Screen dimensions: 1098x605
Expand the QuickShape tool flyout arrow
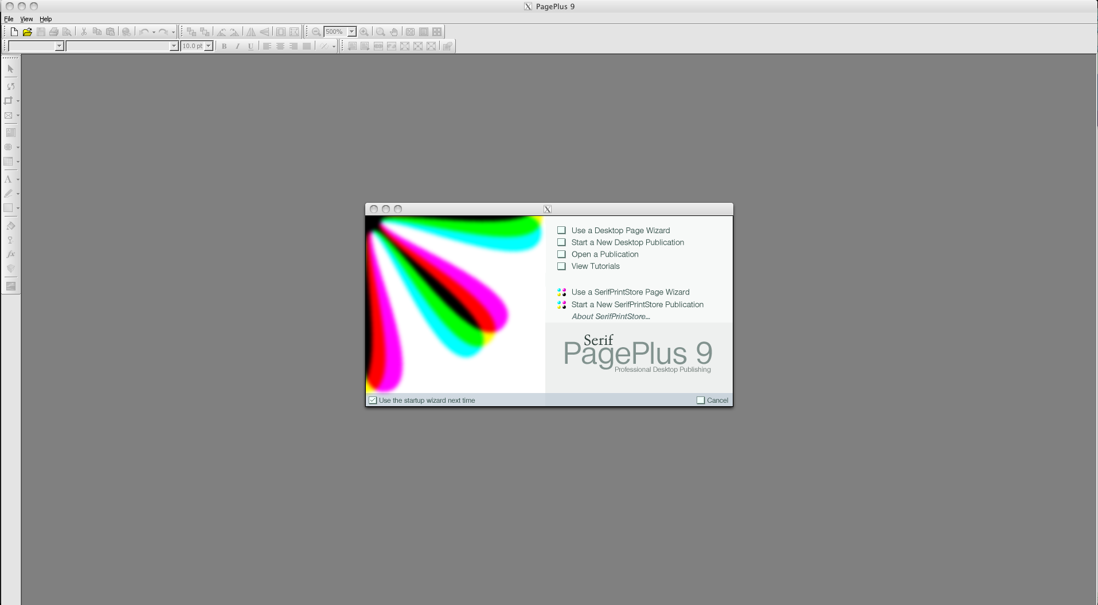[x=18, y=208]
